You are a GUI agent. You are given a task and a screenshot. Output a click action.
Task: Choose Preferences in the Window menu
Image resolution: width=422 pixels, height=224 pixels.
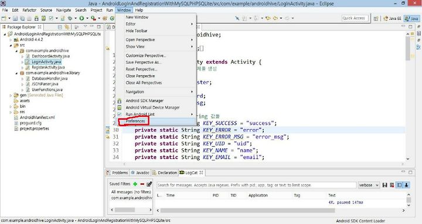(135, 121)
